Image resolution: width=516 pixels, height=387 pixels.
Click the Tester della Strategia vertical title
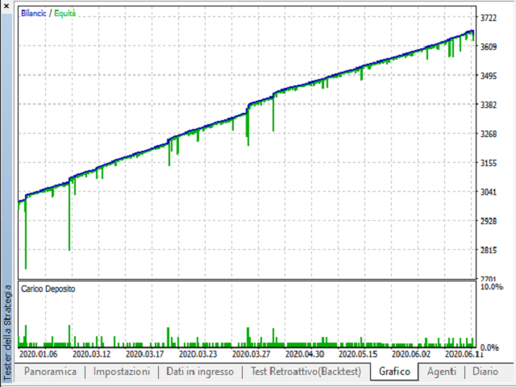7,333
